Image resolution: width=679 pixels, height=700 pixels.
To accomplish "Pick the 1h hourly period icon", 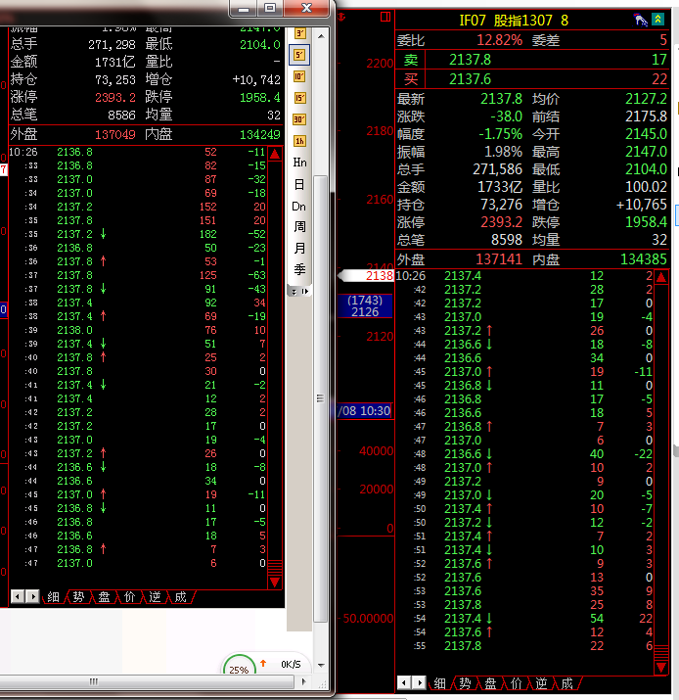I will point(299,141).
